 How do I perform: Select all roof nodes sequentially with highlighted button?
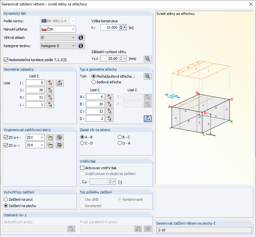click(148, 119)
